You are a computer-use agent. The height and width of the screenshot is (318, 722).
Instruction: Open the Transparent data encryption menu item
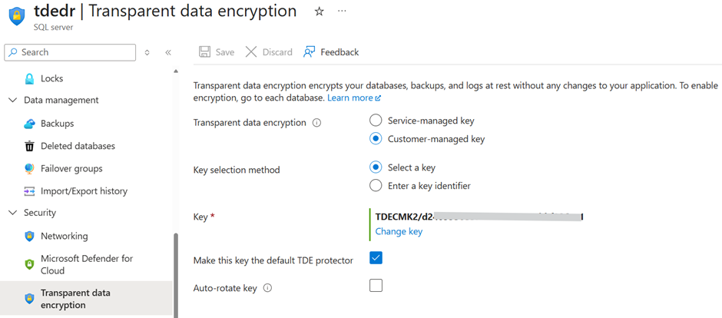pos(75,299)
